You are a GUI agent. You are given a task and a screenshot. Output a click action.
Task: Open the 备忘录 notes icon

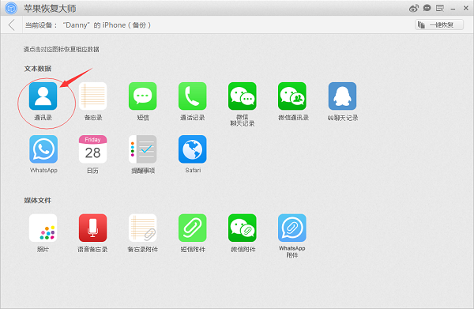(x=92, y=96)
